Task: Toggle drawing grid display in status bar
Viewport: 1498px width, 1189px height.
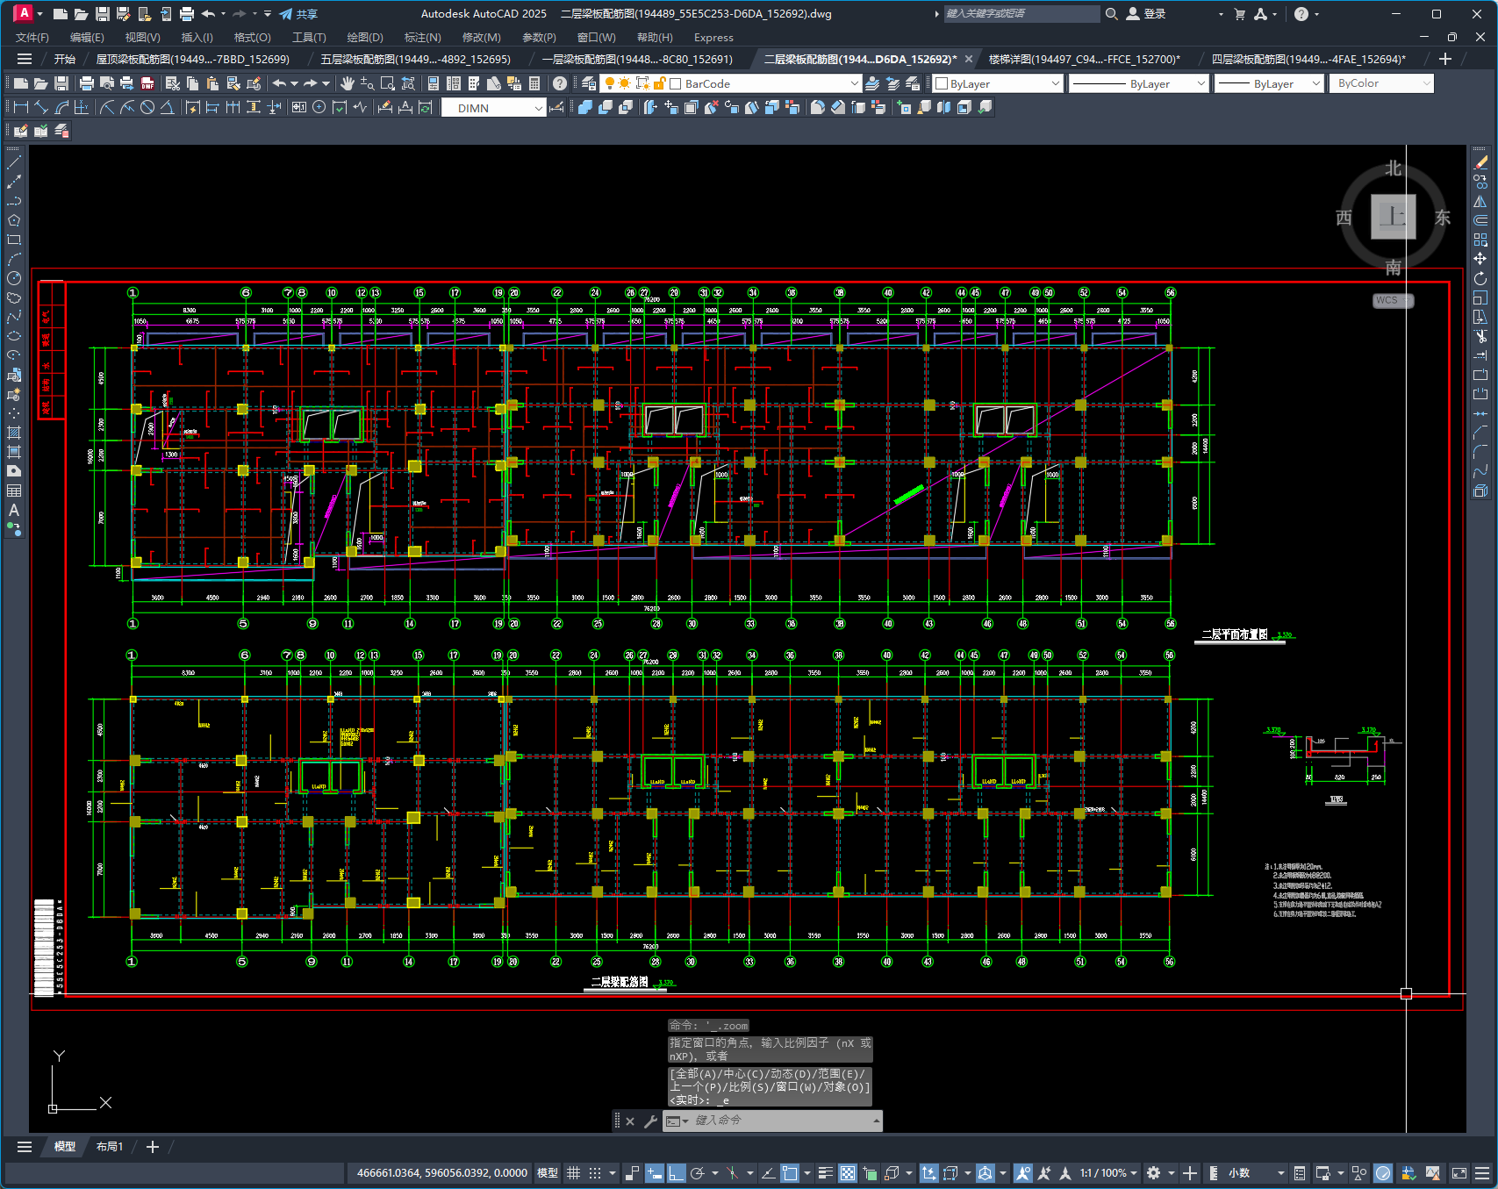Action: click(573, 1173)
